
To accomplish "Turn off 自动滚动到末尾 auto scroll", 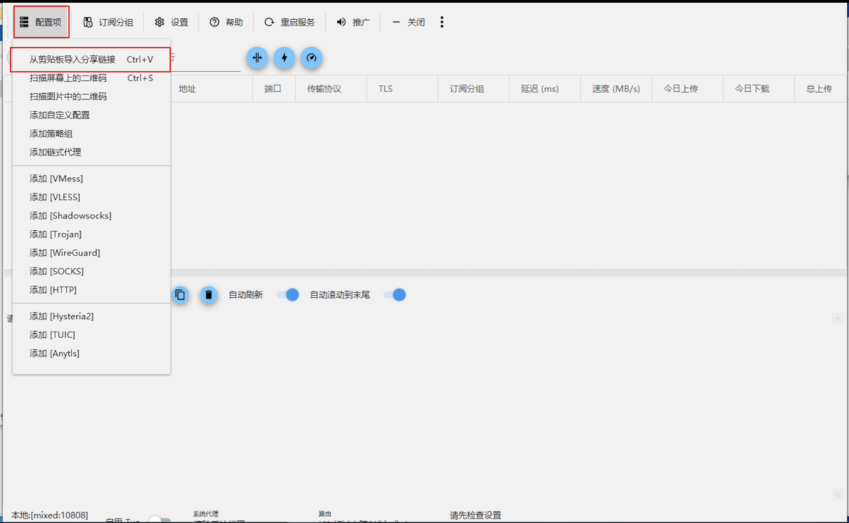I will 394,295.
